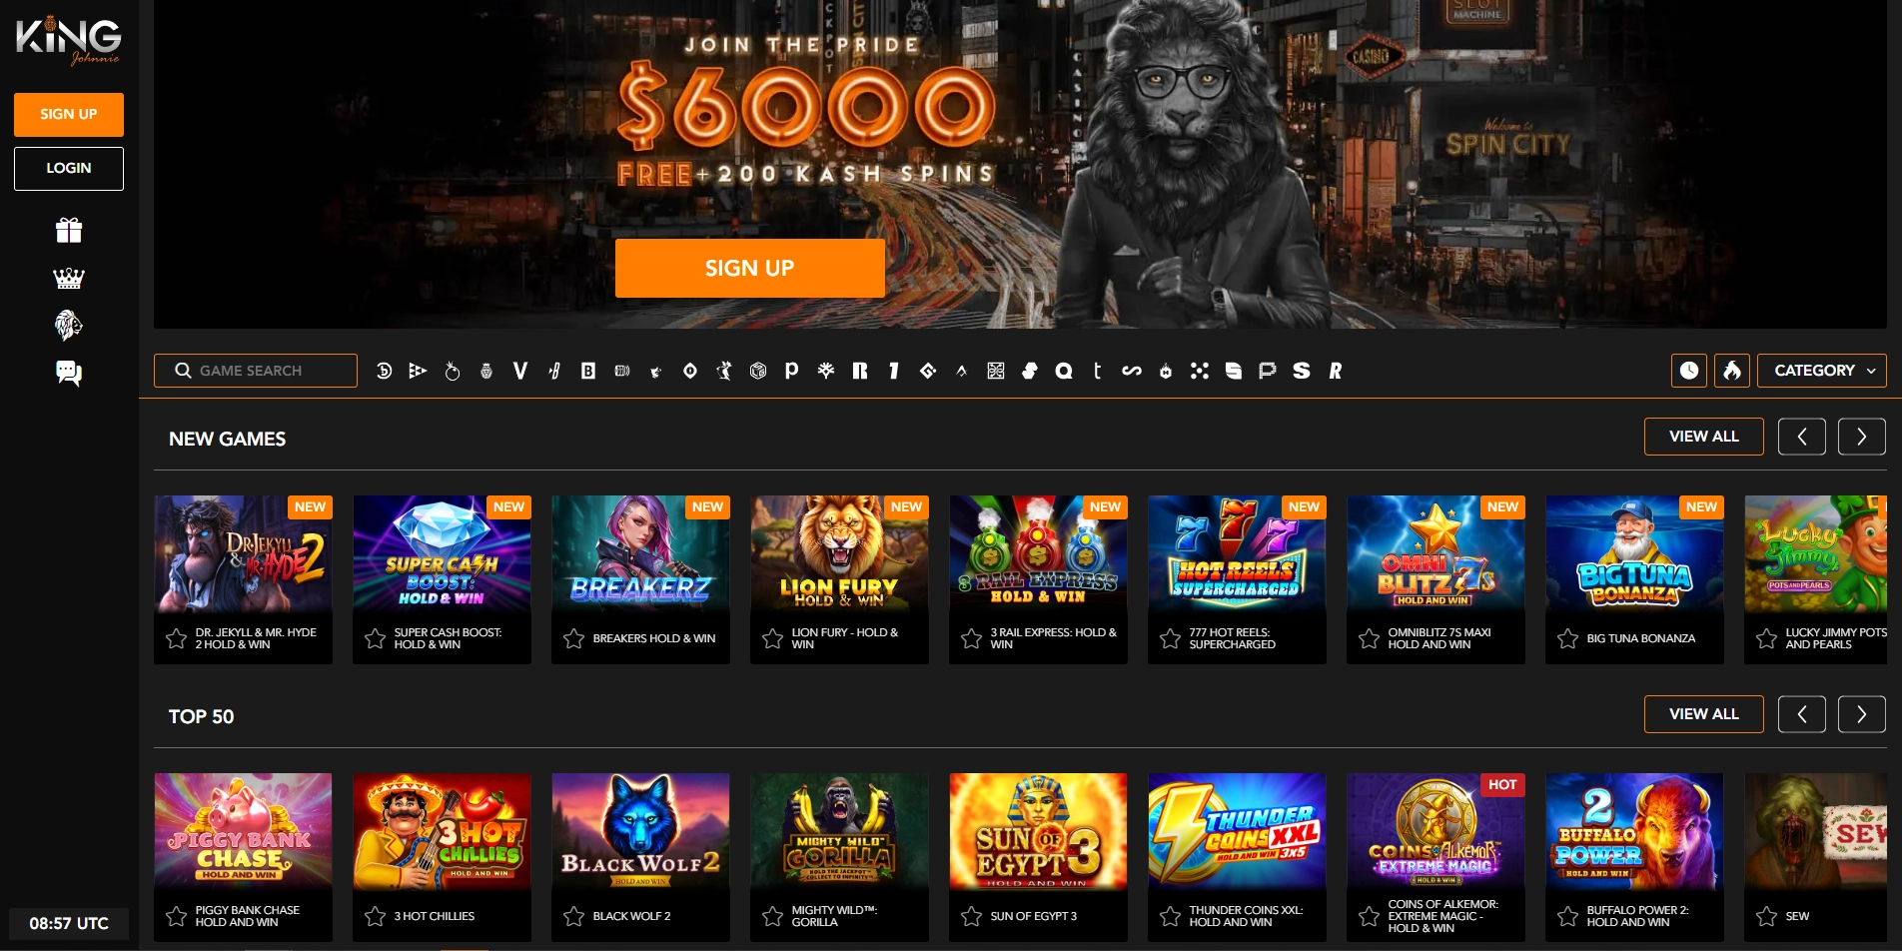Click the orange Sign Up banner button
This screenshot has height=951, width=1902.
click(x=750, y=268)
